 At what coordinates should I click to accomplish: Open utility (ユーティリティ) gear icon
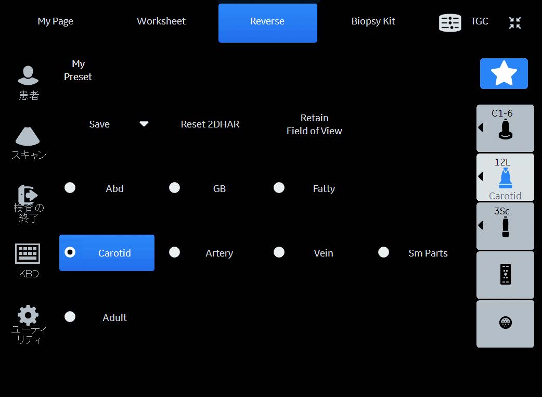[28, 315]
